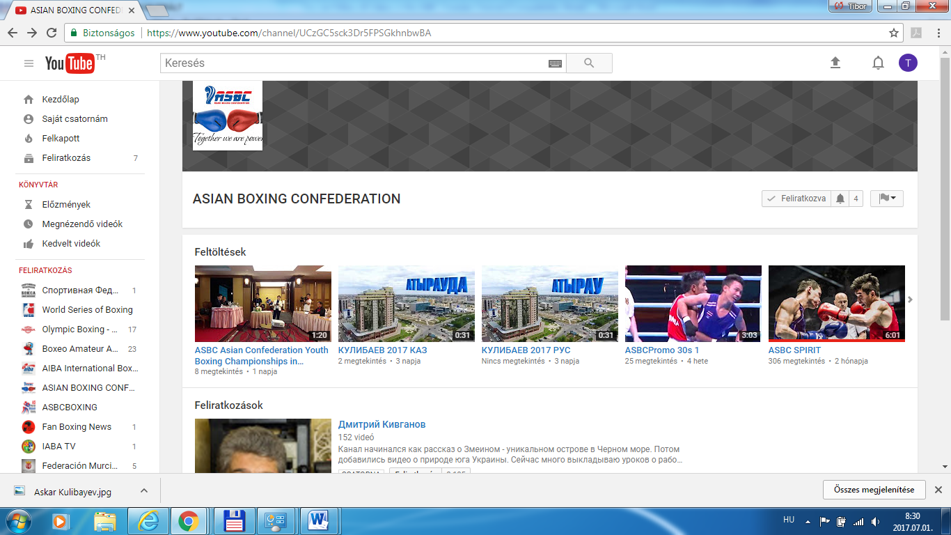This screenshot has width=951, height=535.
Task: Click the upload video arrow icon
Action: click(835, 63)
